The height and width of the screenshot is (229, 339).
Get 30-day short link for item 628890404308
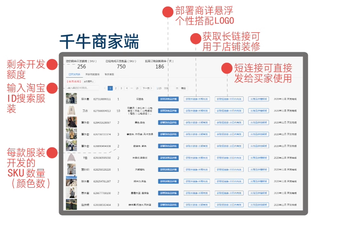tap(229, 146)
